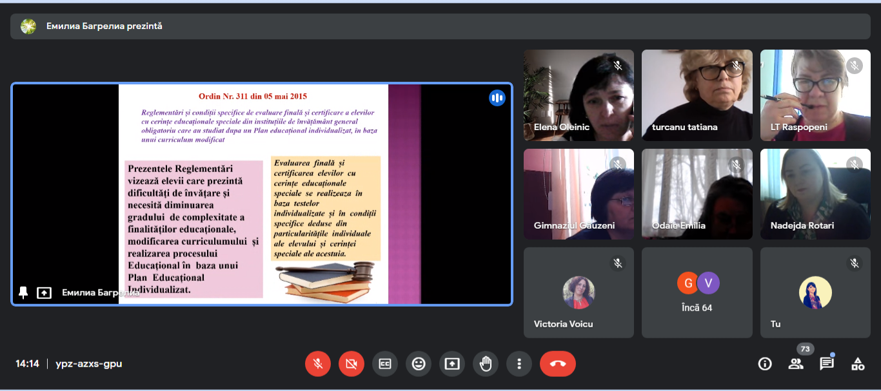Raise hand in the meeting
This screenshot has width=881, height=391.
(x=486, y=364)
